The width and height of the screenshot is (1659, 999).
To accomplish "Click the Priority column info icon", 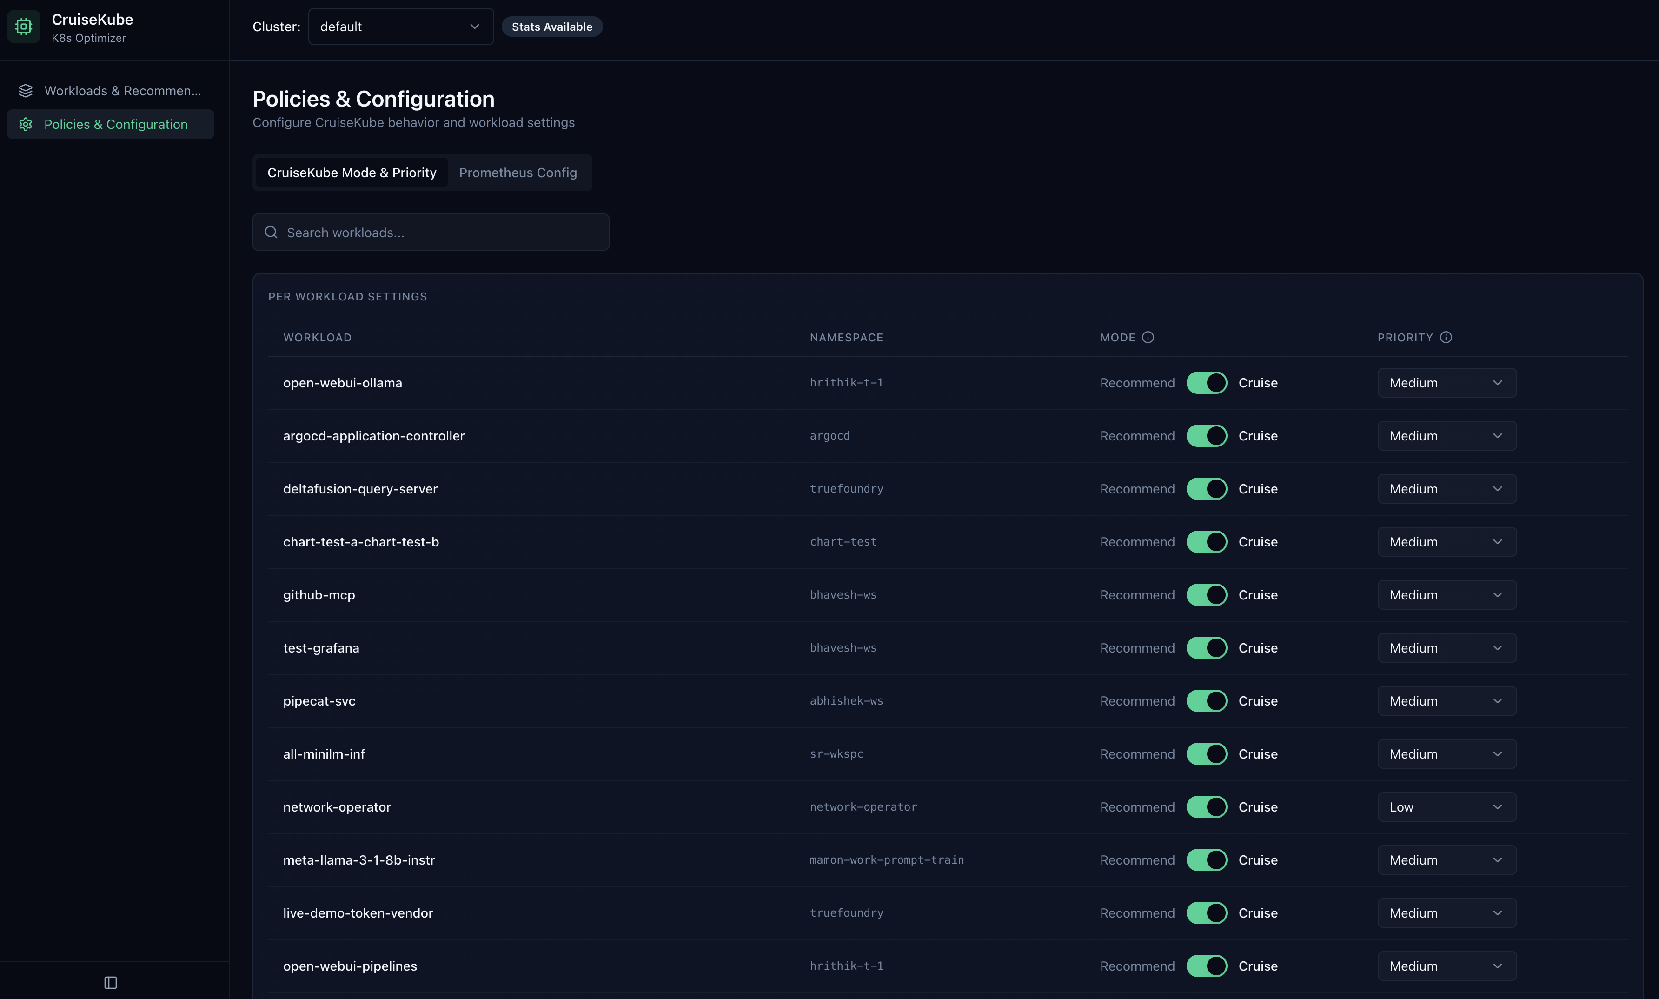I will tap(1446, 337).
